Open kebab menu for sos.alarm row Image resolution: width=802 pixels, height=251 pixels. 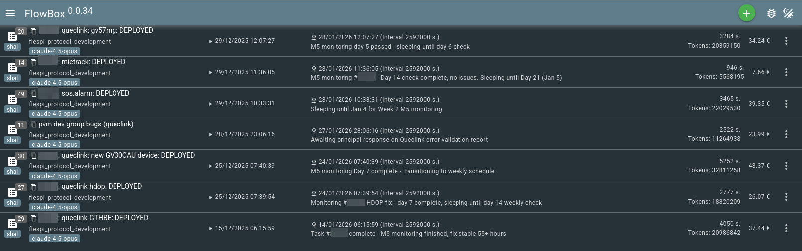pyautogui.click(x=786, y=104)
